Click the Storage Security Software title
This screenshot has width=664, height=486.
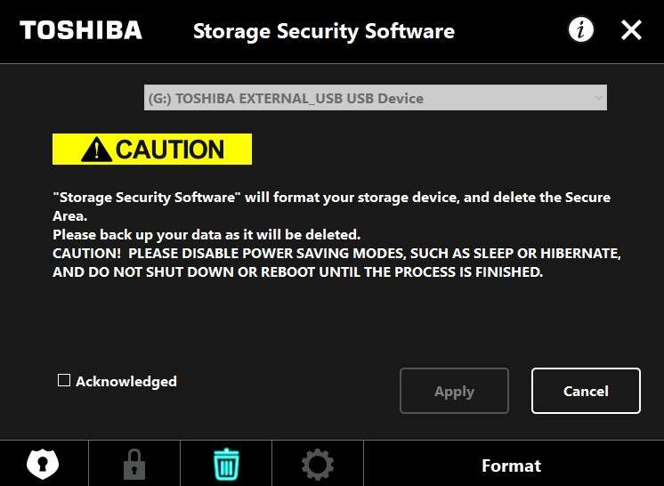(x=324, y=31)
